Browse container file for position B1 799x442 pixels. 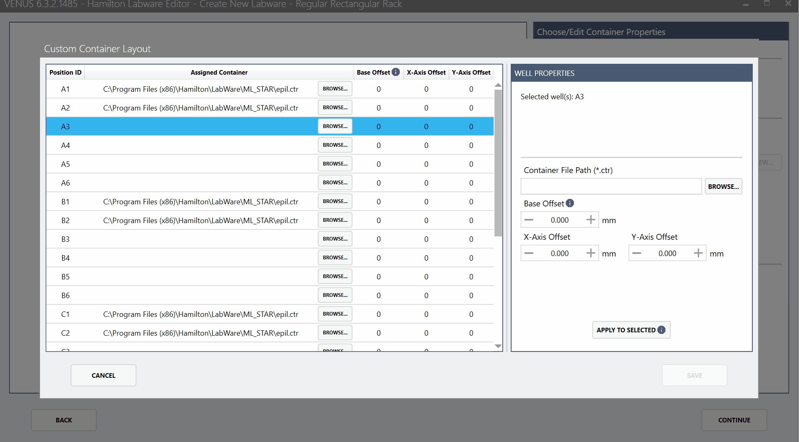point(335,201)
